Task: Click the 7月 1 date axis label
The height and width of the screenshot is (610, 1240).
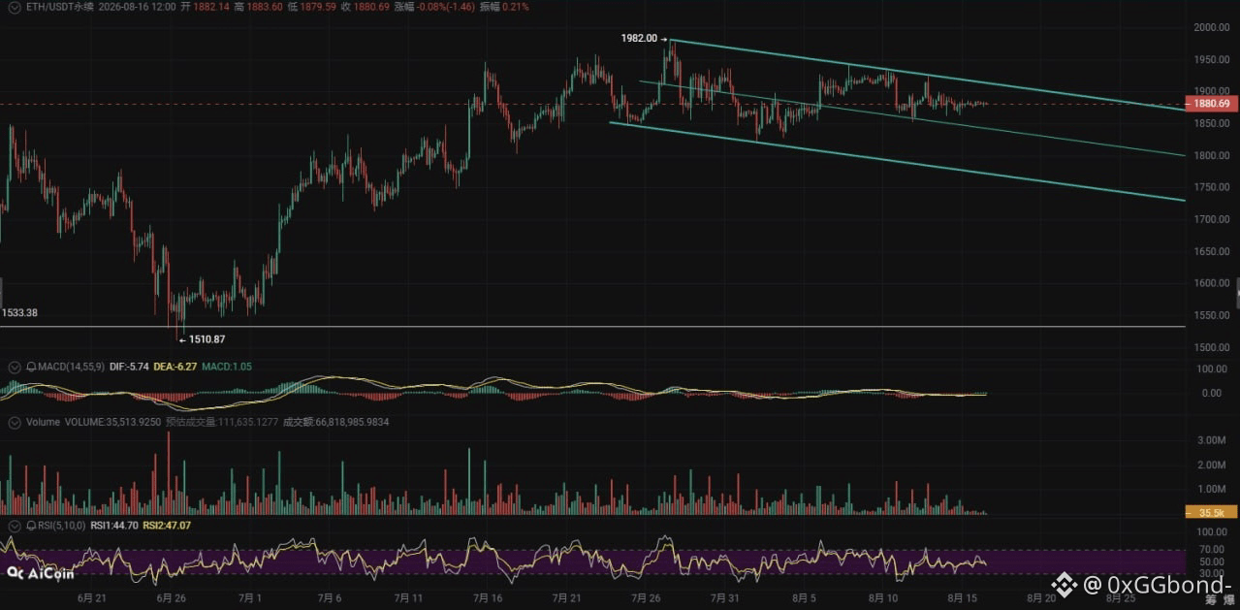Action: [251, 598]
